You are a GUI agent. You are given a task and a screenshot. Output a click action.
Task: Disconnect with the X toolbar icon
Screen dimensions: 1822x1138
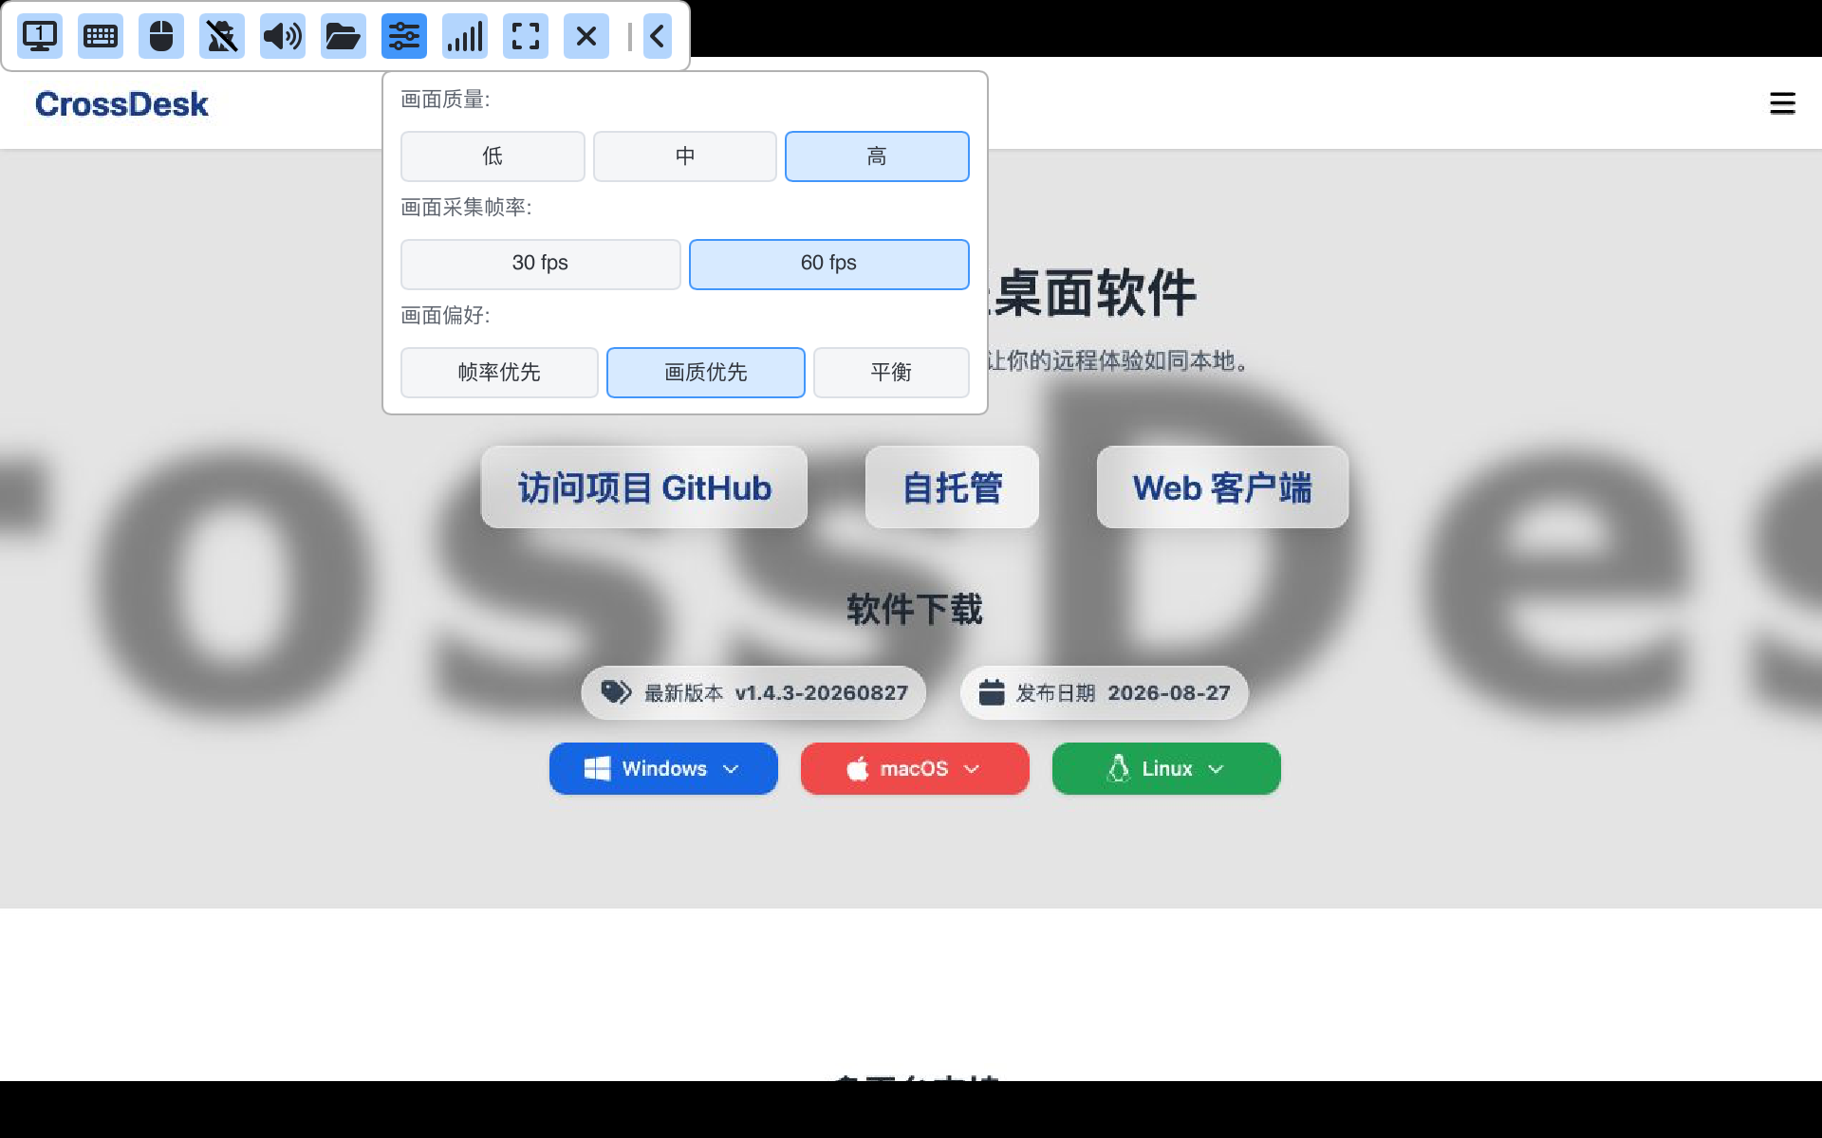(586, 36)
